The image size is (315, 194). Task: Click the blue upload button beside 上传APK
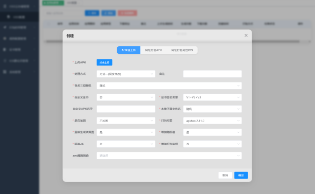[105, 62]
